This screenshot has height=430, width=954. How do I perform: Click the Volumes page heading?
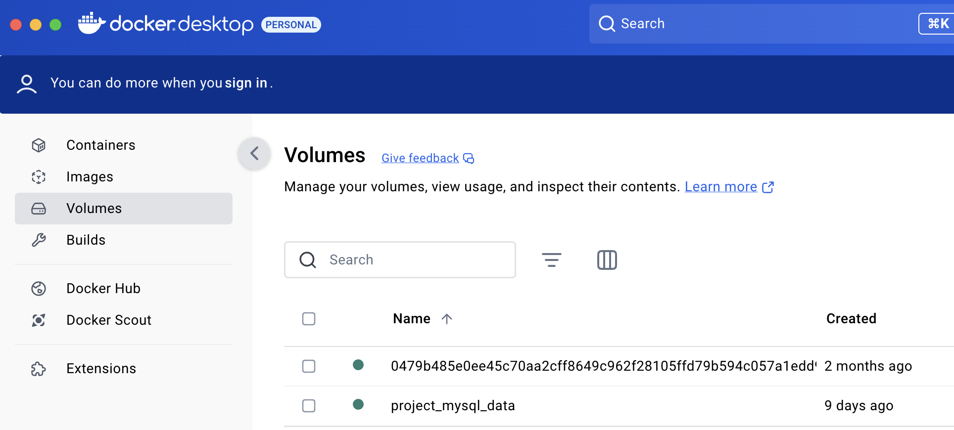(325, 155)
